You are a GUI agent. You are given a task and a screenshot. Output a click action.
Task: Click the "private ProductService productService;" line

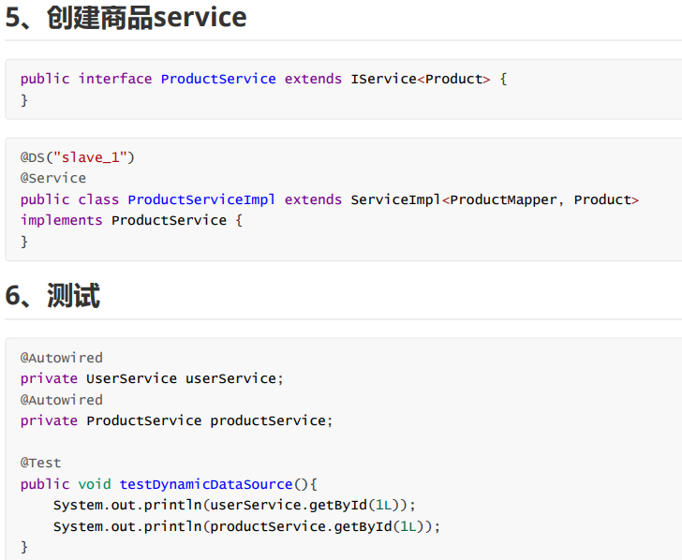click(x=176, y=420)
